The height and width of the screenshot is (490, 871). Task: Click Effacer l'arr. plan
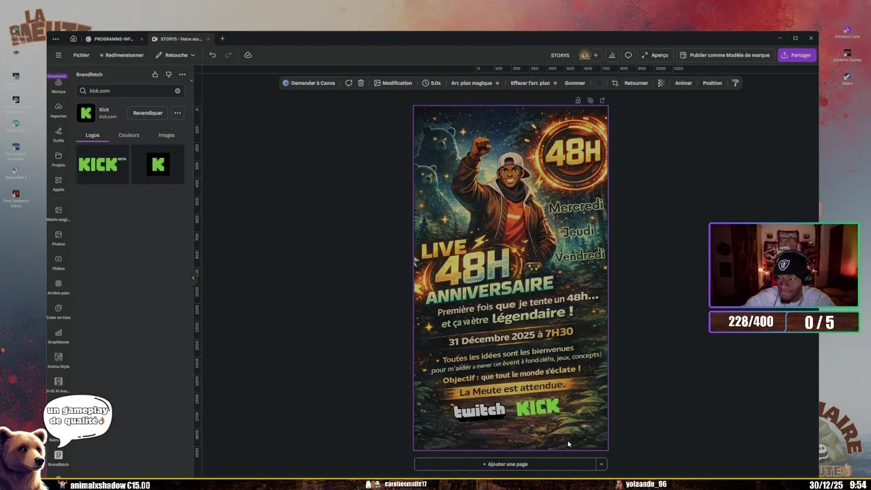[534, 83]
